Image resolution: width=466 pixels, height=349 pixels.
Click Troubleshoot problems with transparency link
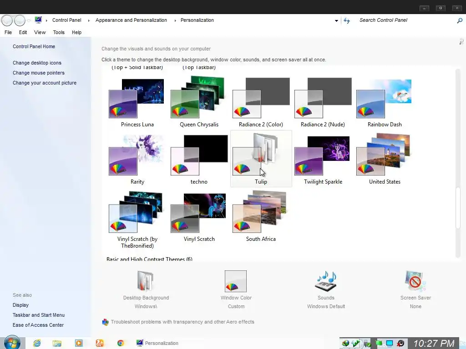pyautogui.click(x=182, y=322)
